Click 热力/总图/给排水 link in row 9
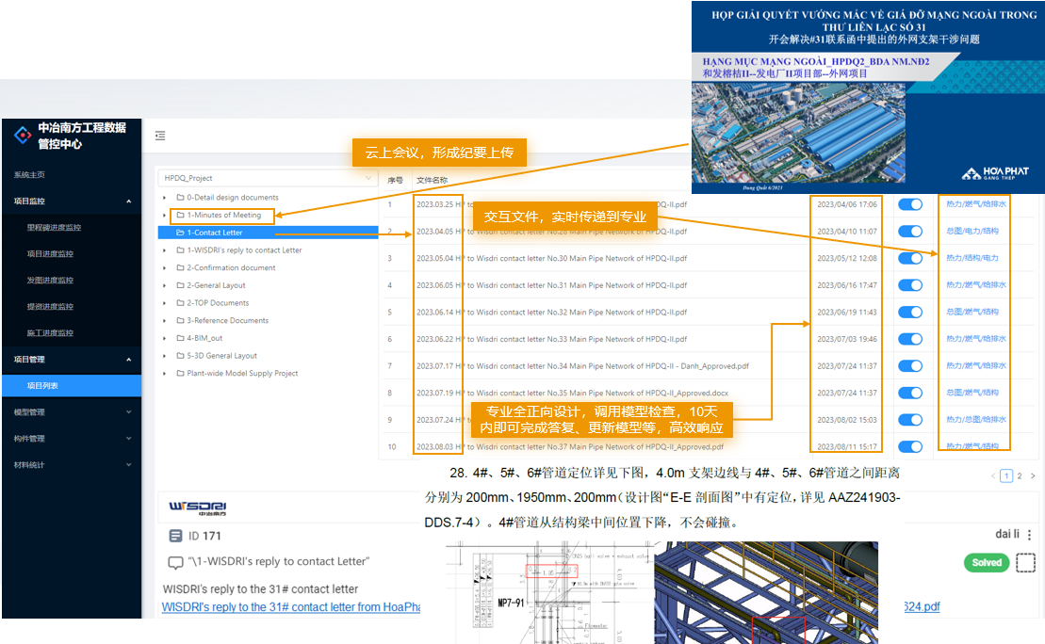This screenshot has height=644, width=1045. (x=975, y=420)
